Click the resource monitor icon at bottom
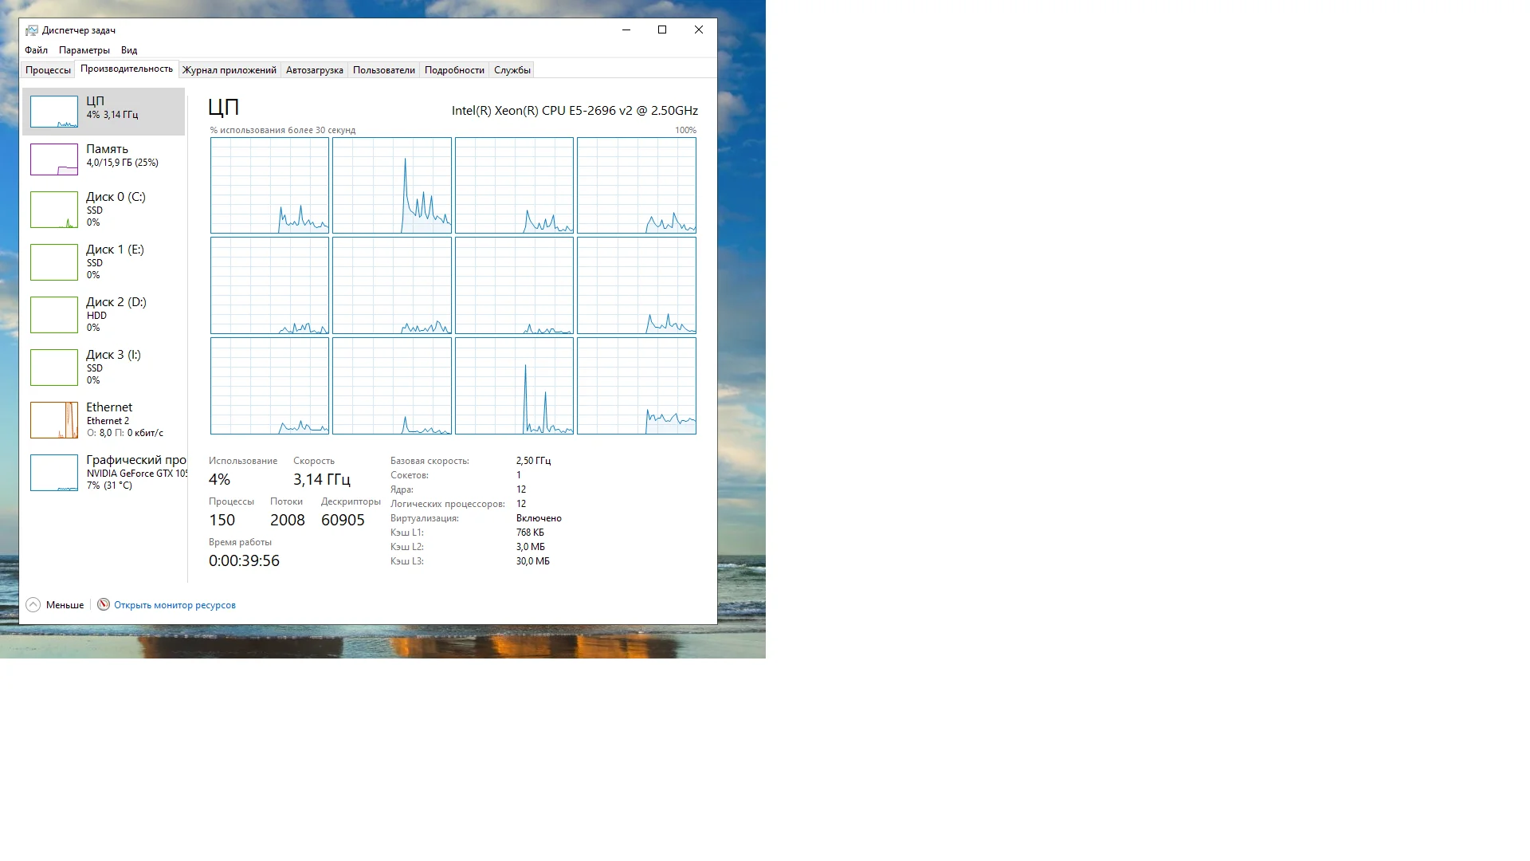This screenshot has width=1530, height=861. [104, 605]
